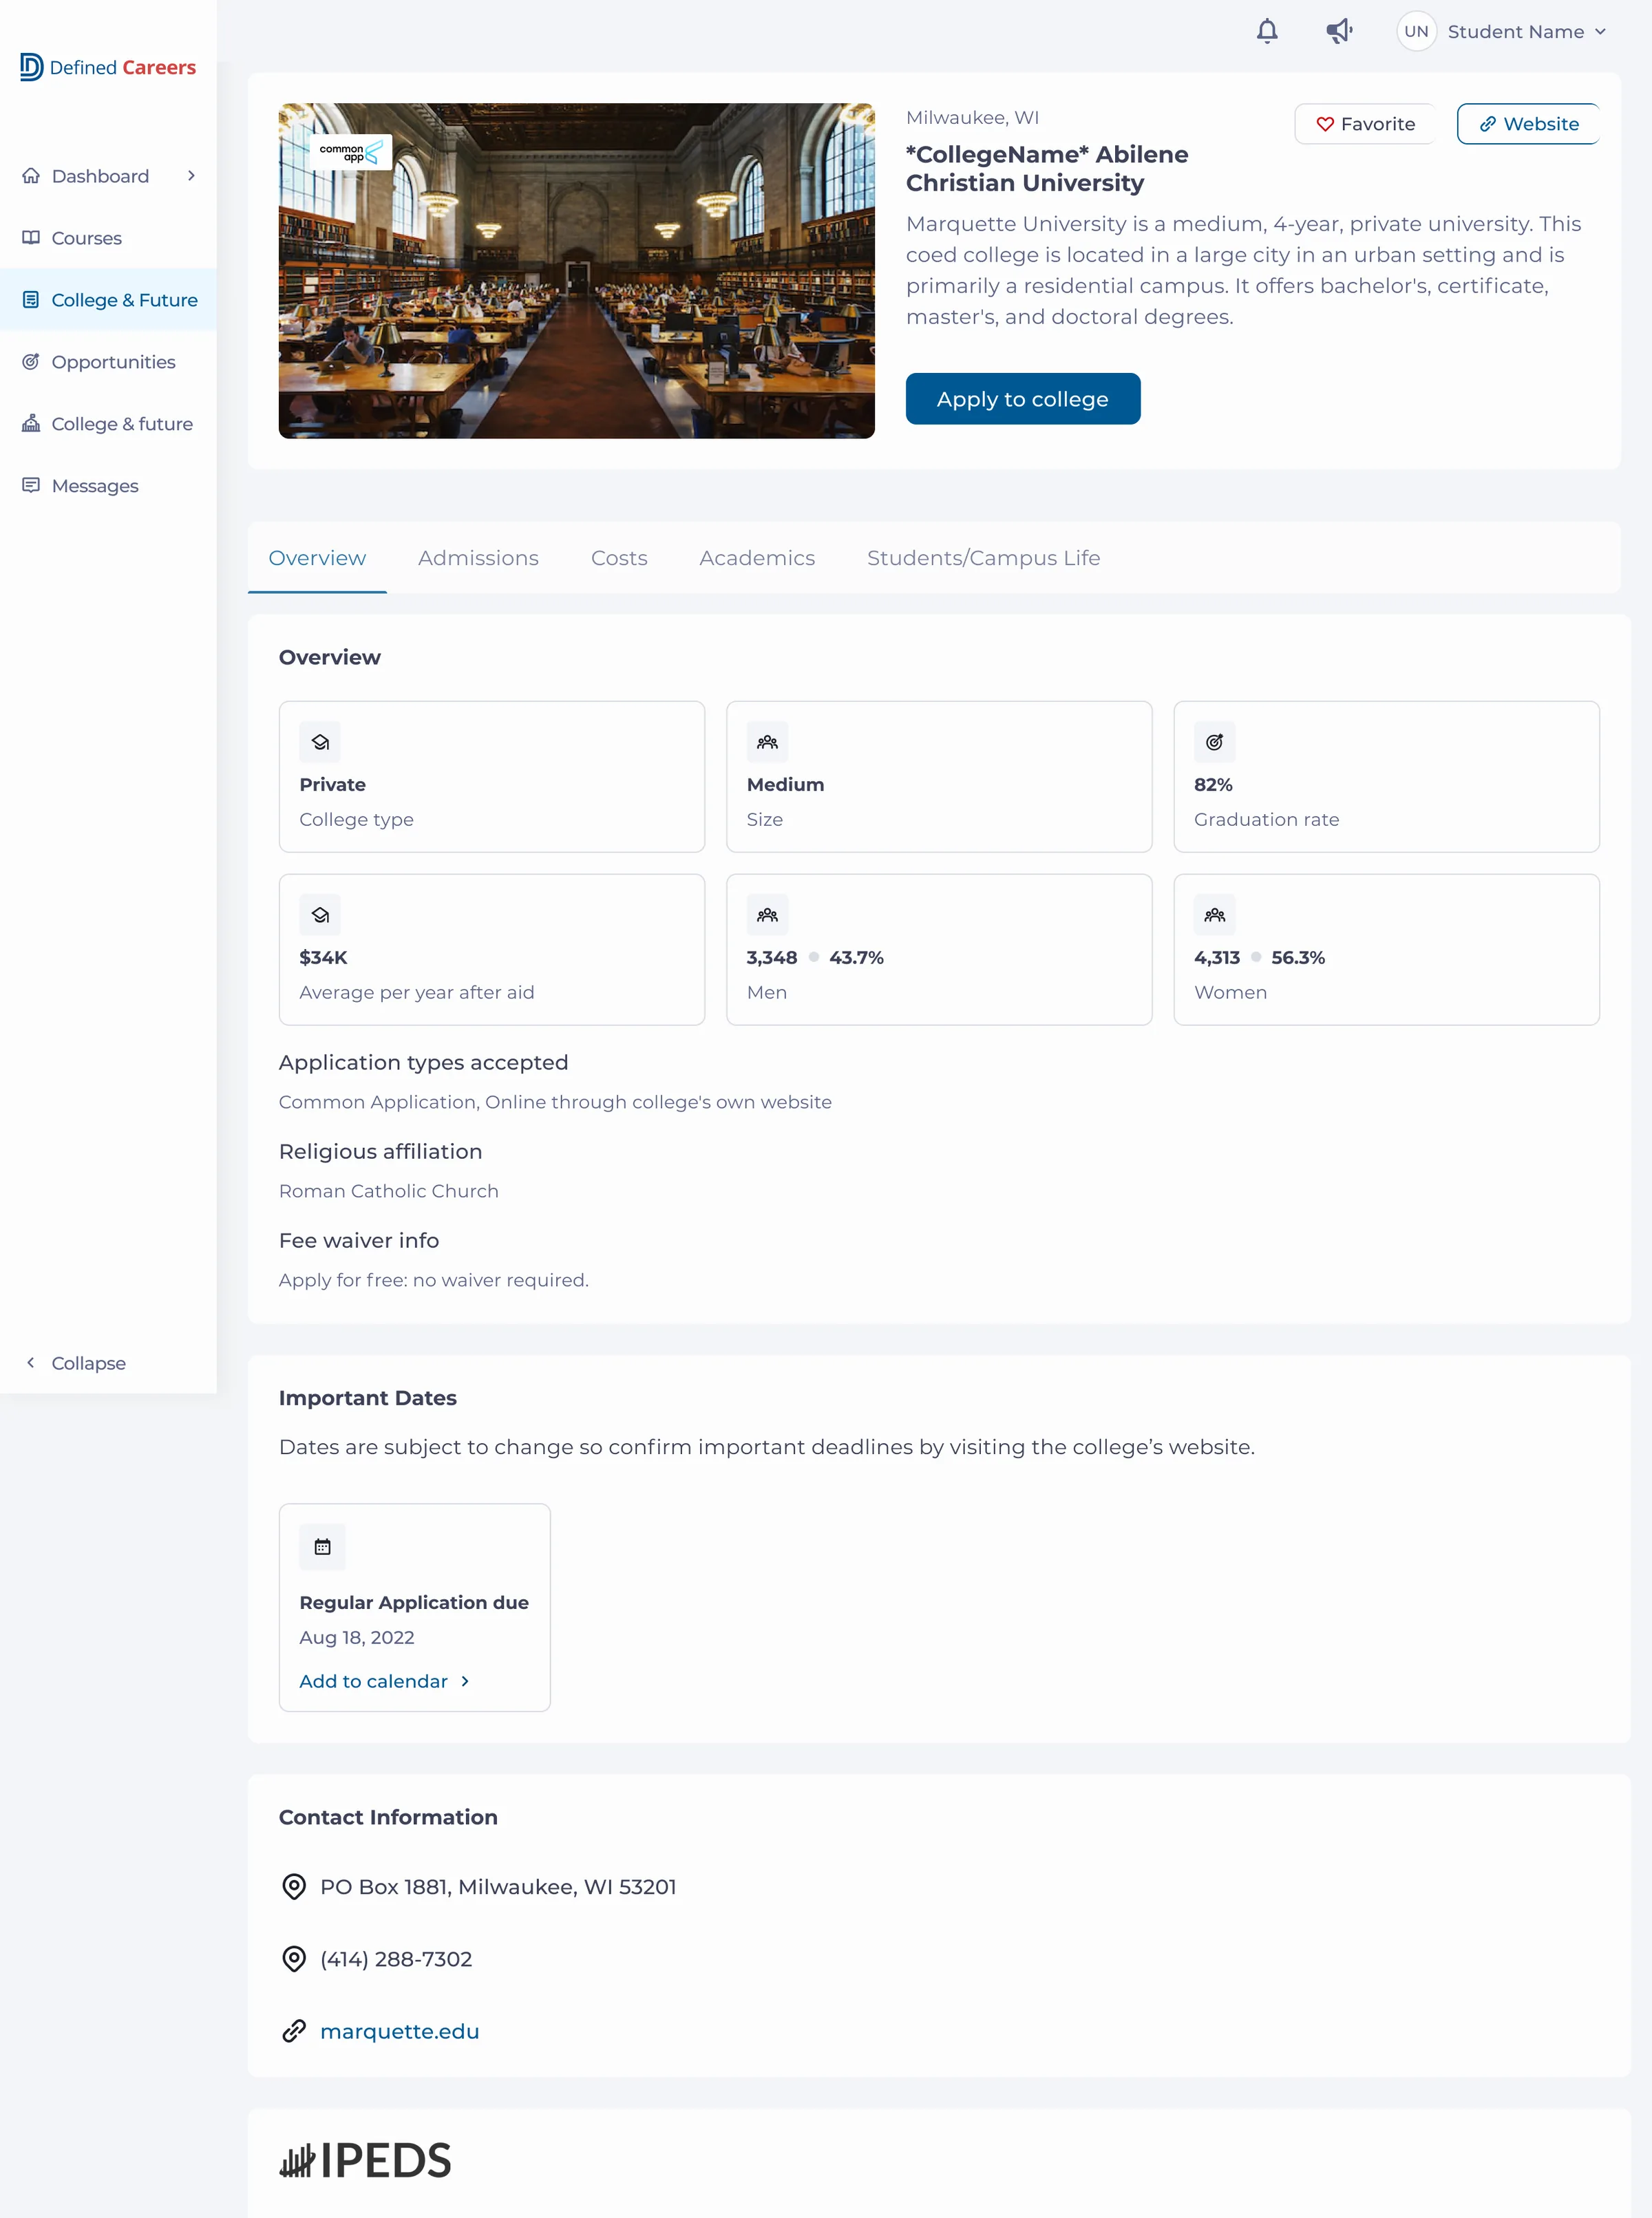Open the notifications bell
Viewport: 1652px width, 2218px height.
pyautogui.click(x=1267, y=32)
